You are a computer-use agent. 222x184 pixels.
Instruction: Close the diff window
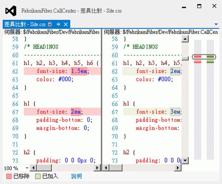[x=214, y=6]
